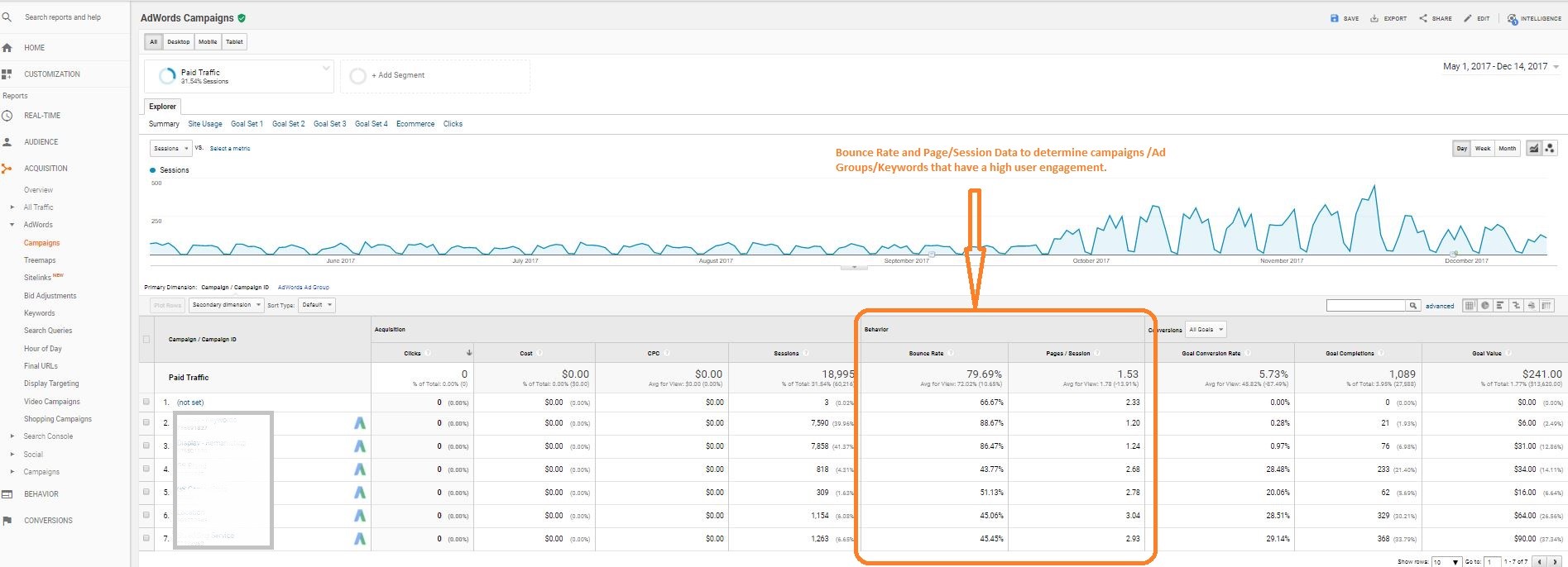Open the Secondary dimension dropdown

226,305
